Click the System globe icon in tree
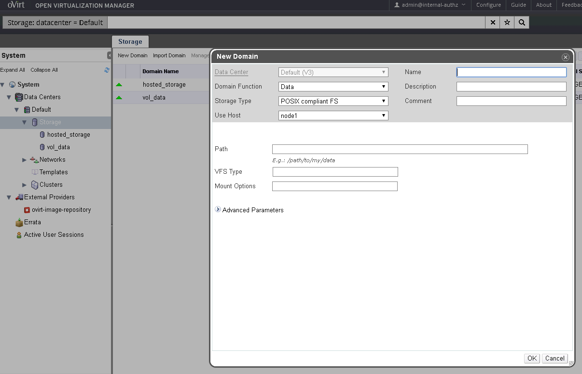This screenshot has height=374, width=582. coord(13,85)
